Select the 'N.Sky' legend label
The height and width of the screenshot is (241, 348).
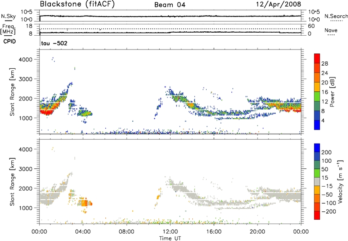point(8,16)
